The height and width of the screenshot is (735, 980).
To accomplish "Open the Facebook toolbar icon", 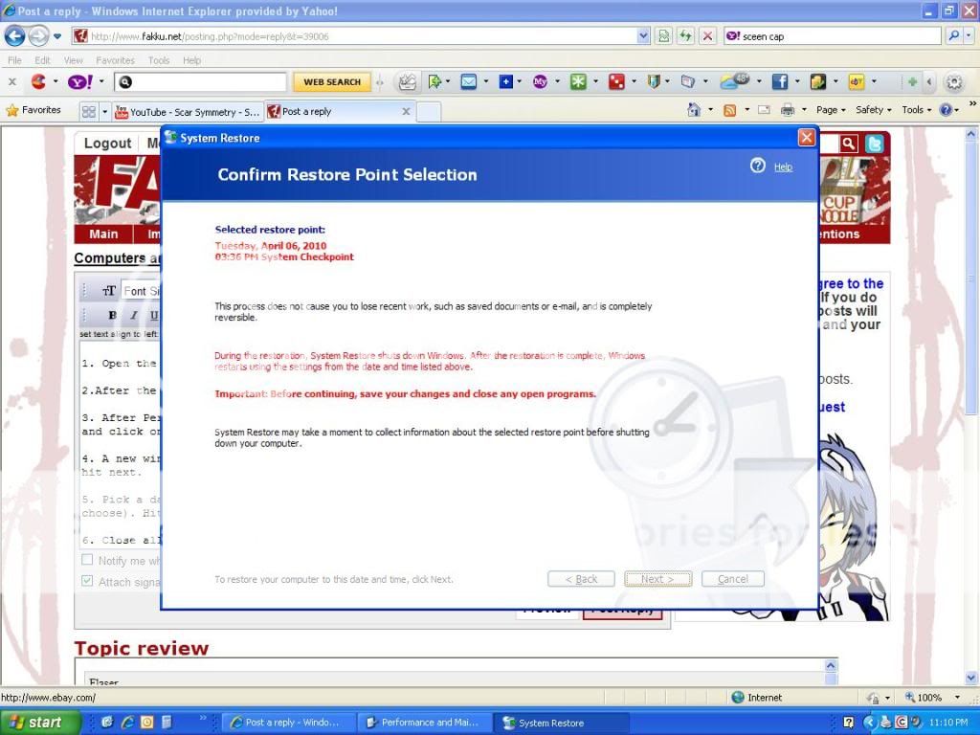I will [x=779, y=82].
